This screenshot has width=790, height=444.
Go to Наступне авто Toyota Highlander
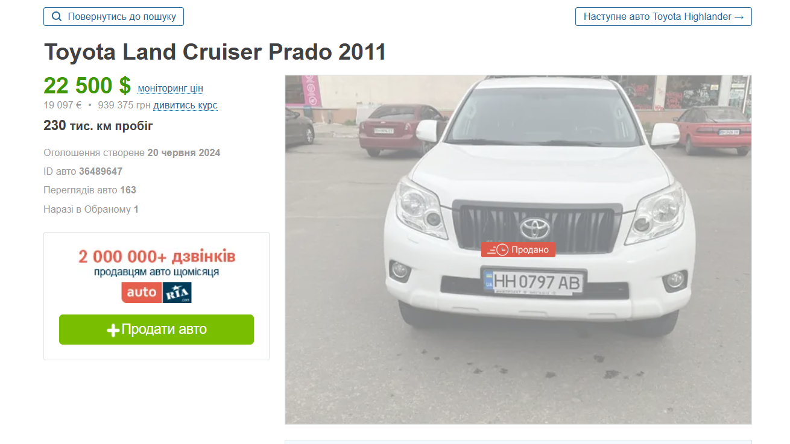click(x=663, y=17)
